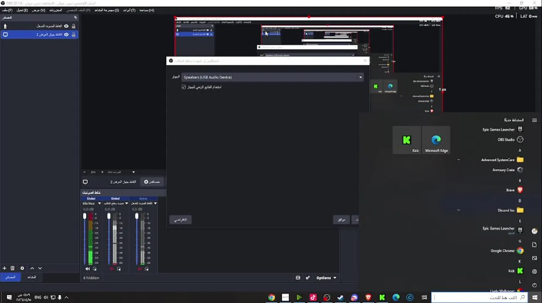Open Microsoft Edge tile in Start menu

(x=436, y=140)
